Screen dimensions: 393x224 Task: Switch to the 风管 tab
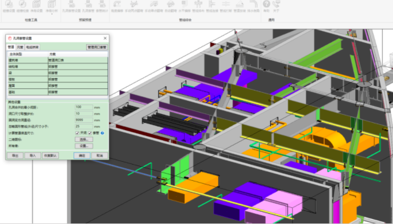click(x=20, y=48)
